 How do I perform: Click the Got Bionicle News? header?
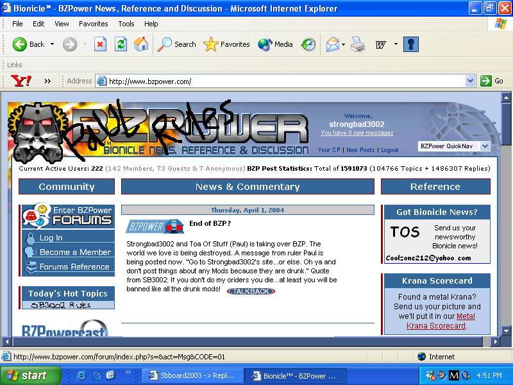pos(437,212)
